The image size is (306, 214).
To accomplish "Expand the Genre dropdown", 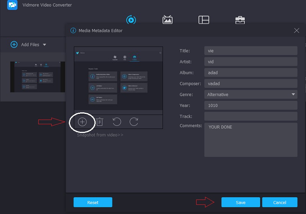I will 293,94.
